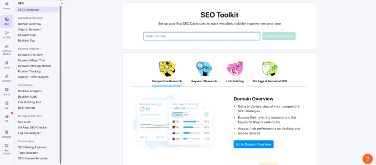Switch to Keyword Research tab
Viewport: 376px width, 165px height.
click(x=204, y=81)
